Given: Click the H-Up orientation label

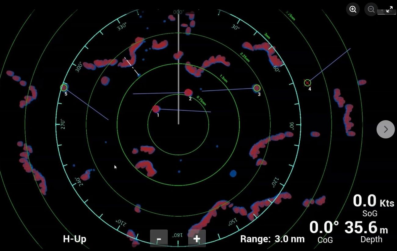Looking at the screenshot, I should click(74, 239).
